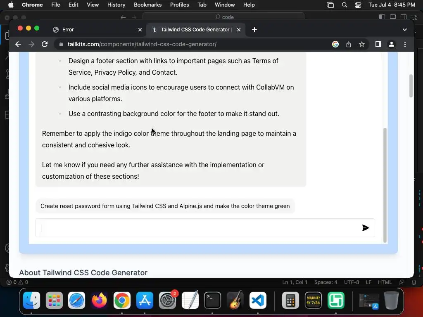
Task: Open GarageBand from the Dock
Action: (x=235, y=300)
